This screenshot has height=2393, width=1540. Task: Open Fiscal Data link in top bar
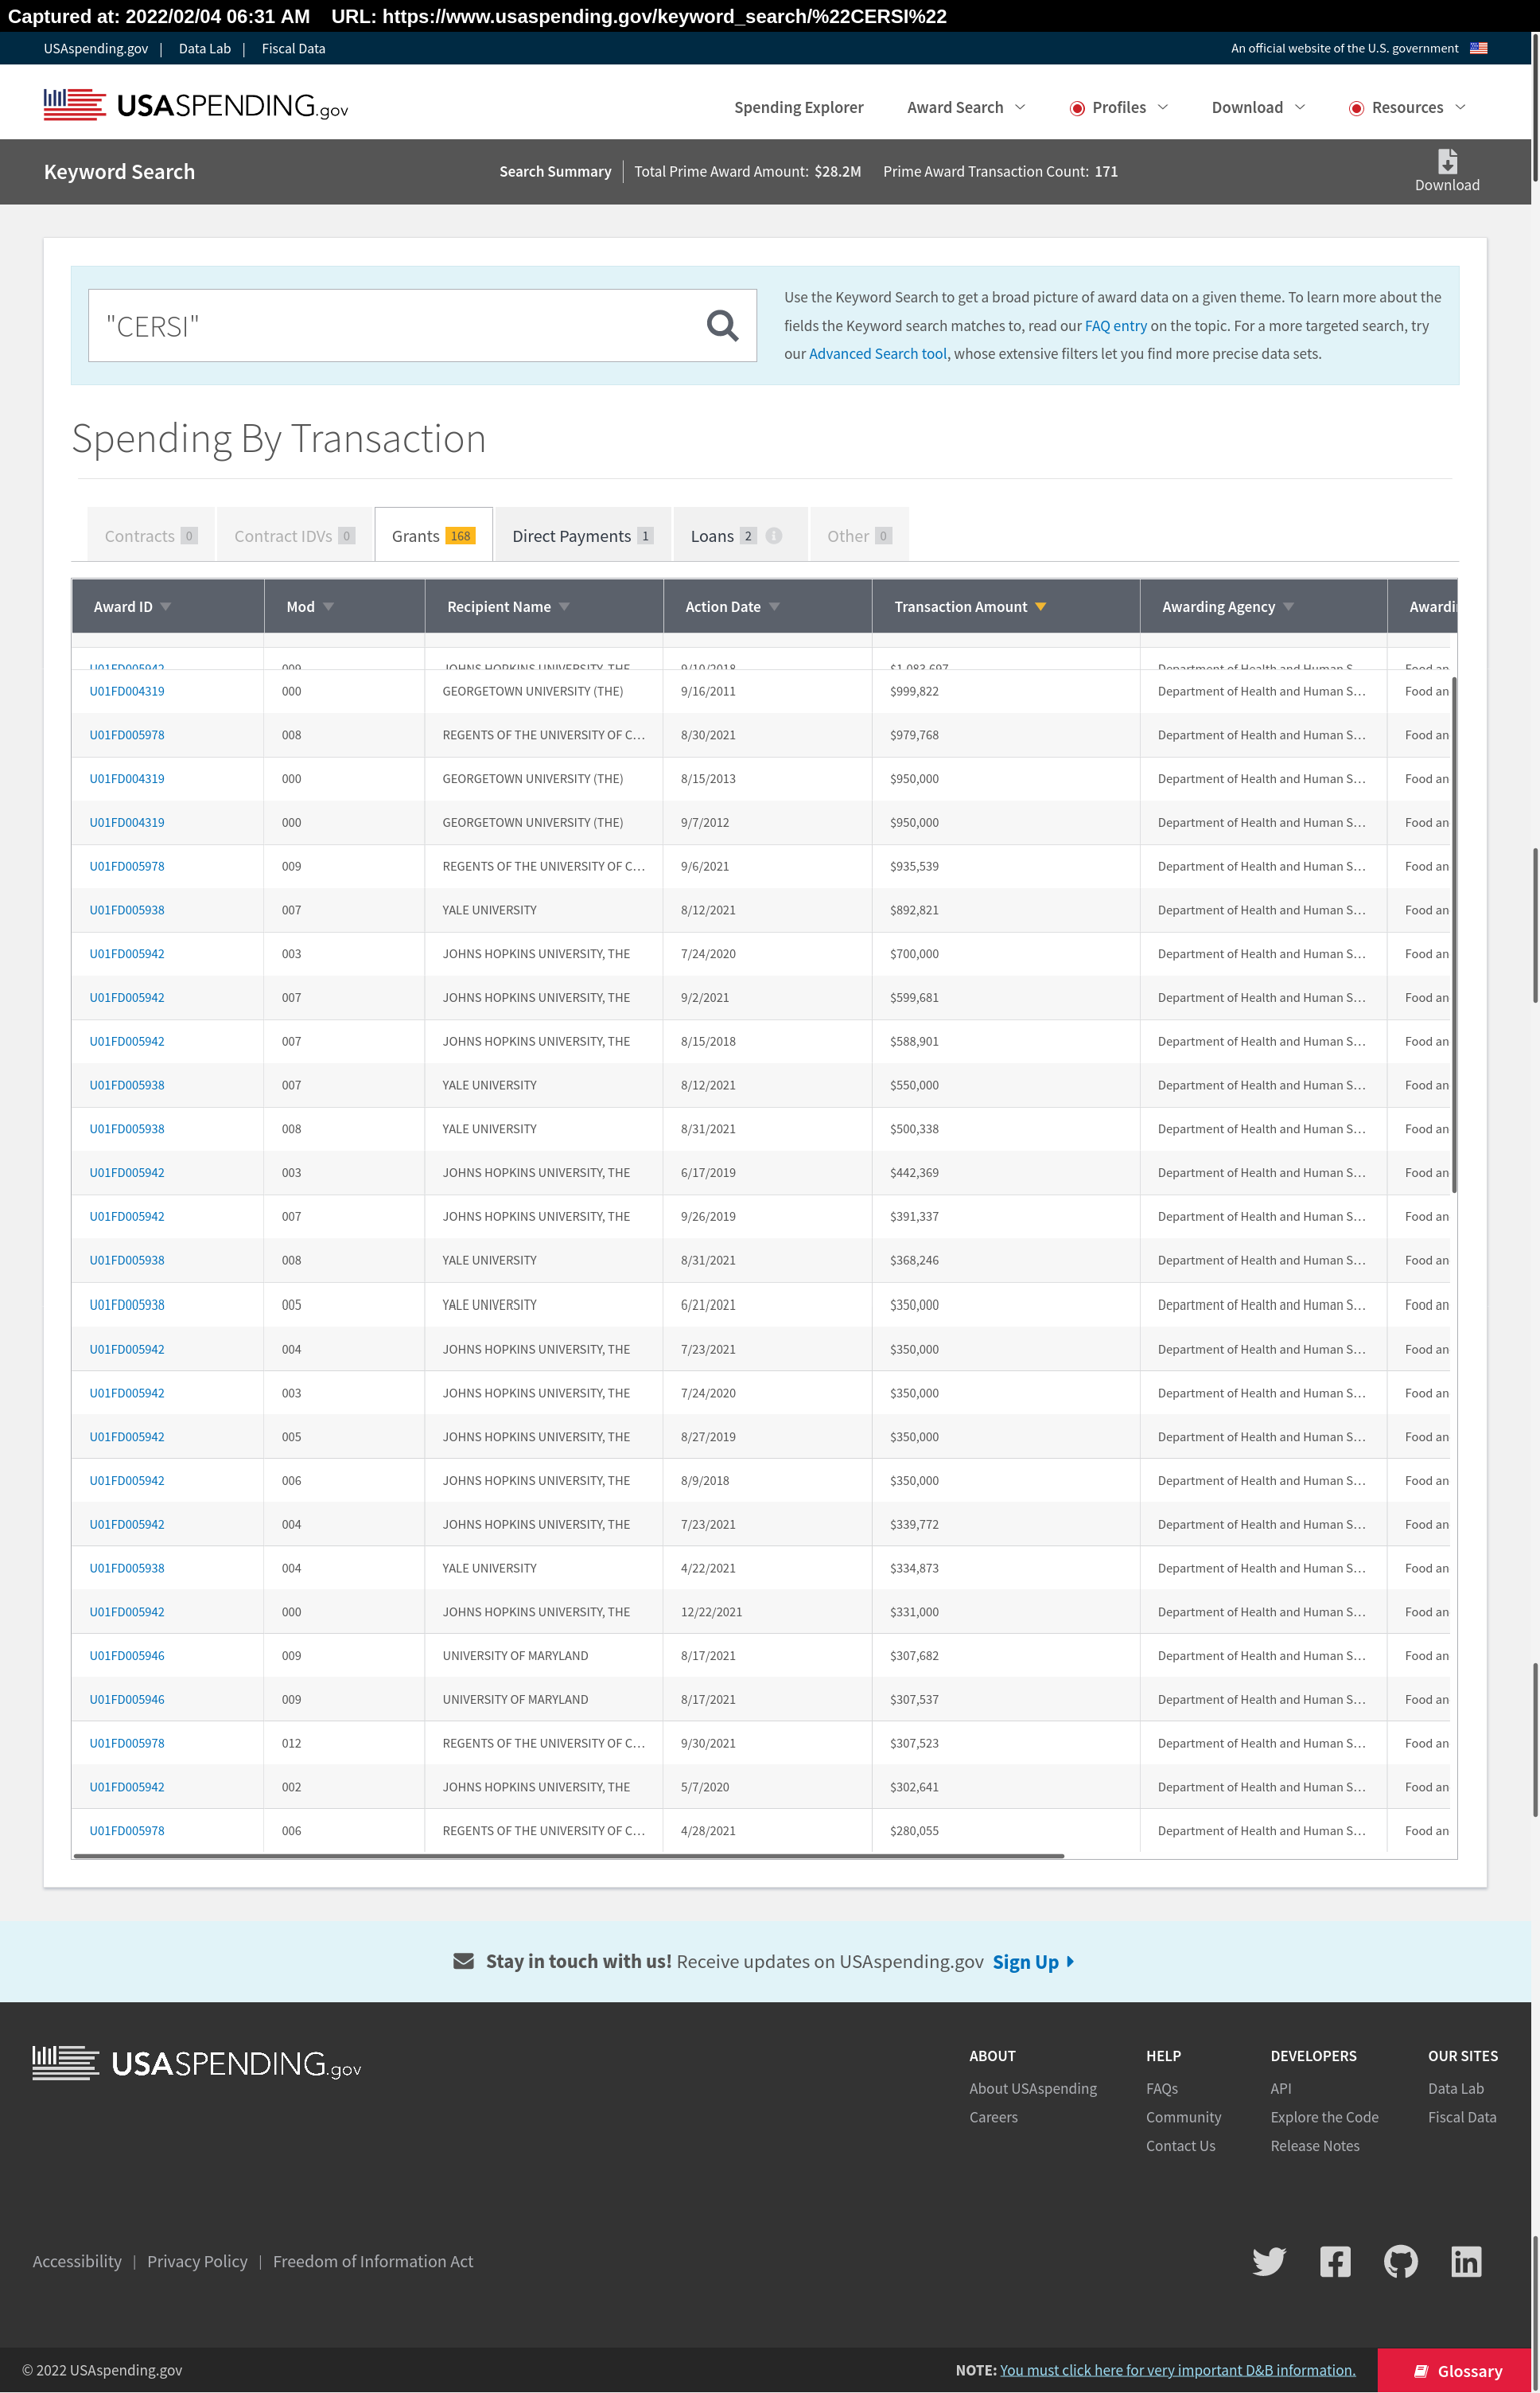293,48
